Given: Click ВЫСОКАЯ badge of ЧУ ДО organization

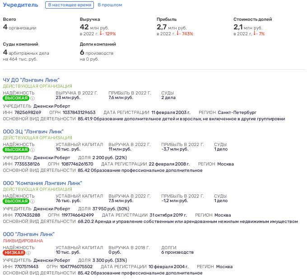Looking at the screenshot, I should [16, 98].
